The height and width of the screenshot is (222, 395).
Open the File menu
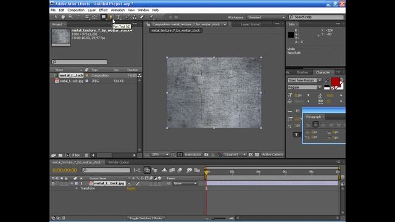pyautogui.click(x=53, y=10)
